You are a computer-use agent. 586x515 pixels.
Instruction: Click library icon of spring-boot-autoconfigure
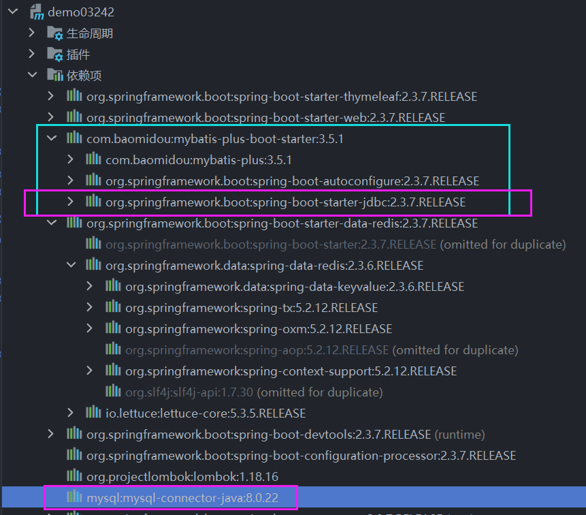(93, 180)
